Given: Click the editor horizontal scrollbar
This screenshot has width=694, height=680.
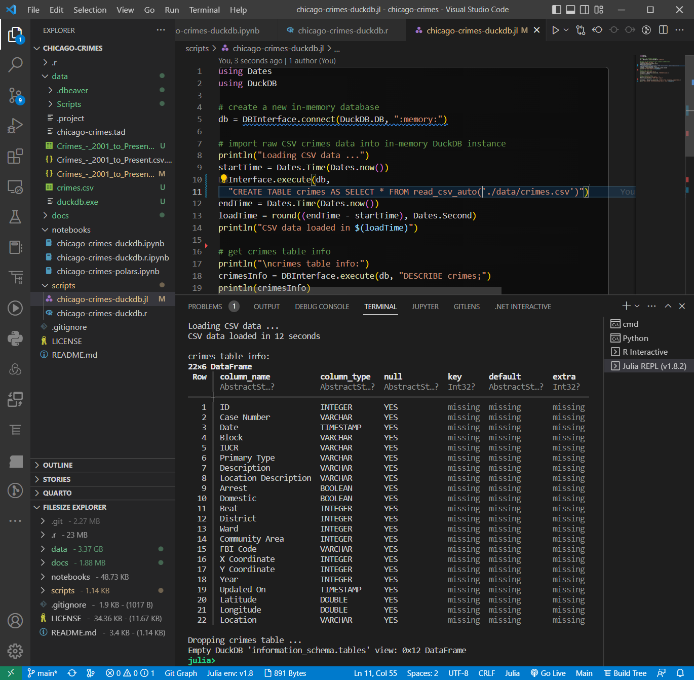Looking at the screenshot, I should (x=360, y=291).
